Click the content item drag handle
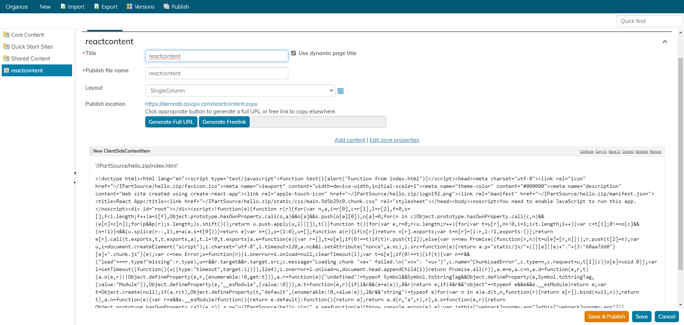This screenshot has height=325, width=684. click(91, 151)
